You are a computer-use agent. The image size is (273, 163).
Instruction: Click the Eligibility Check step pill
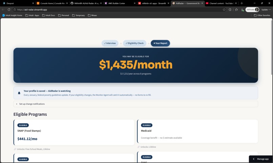pos(134,43)
